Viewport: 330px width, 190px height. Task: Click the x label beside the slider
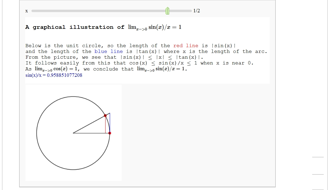click(26, 11)
